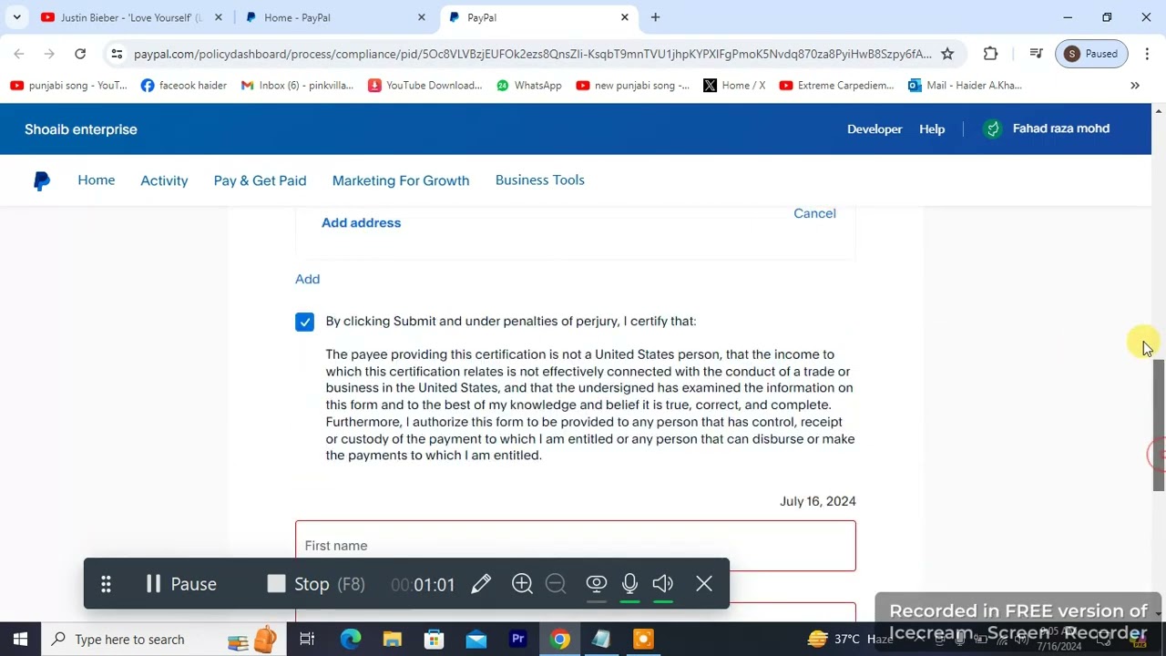Close the Justin Bieber YouTube tab
Screen dimensions: 1166x656
coord(218,17)
